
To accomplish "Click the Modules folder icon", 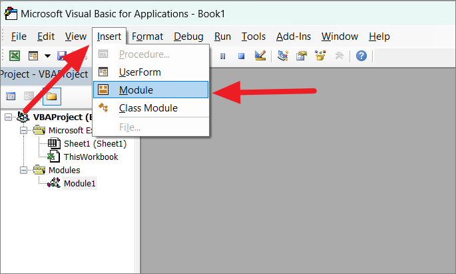I will pos(39,170).
